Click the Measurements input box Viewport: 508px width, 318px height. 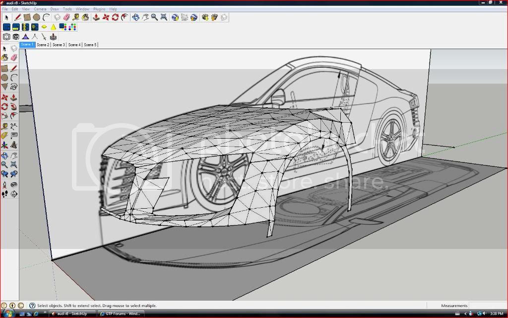487,306
